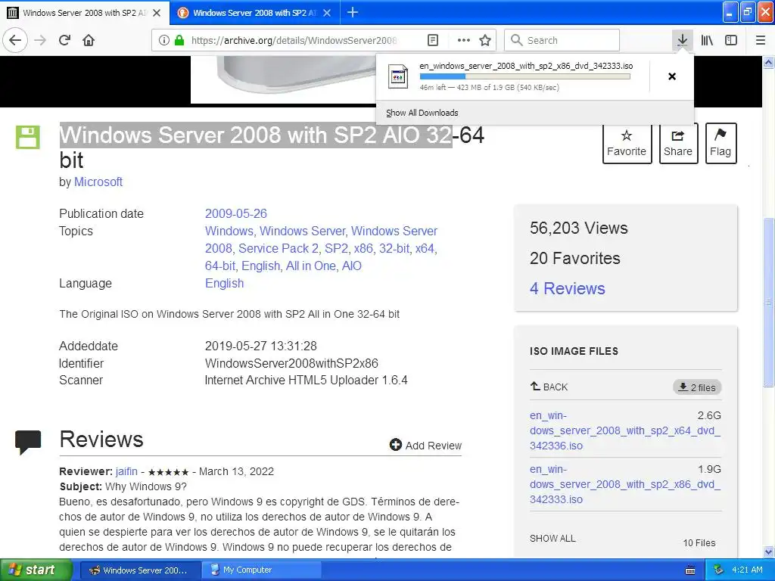This screenshot has width=775, height=581.
Task: Click identifier WindowsServer2008withSP2x86
Action: point(291,363)
